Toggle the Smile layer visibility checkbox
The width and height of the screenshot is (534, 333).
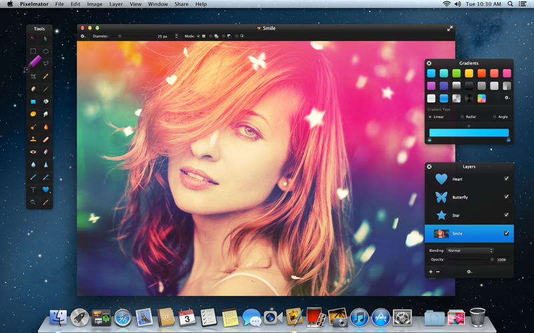(507, 233)
